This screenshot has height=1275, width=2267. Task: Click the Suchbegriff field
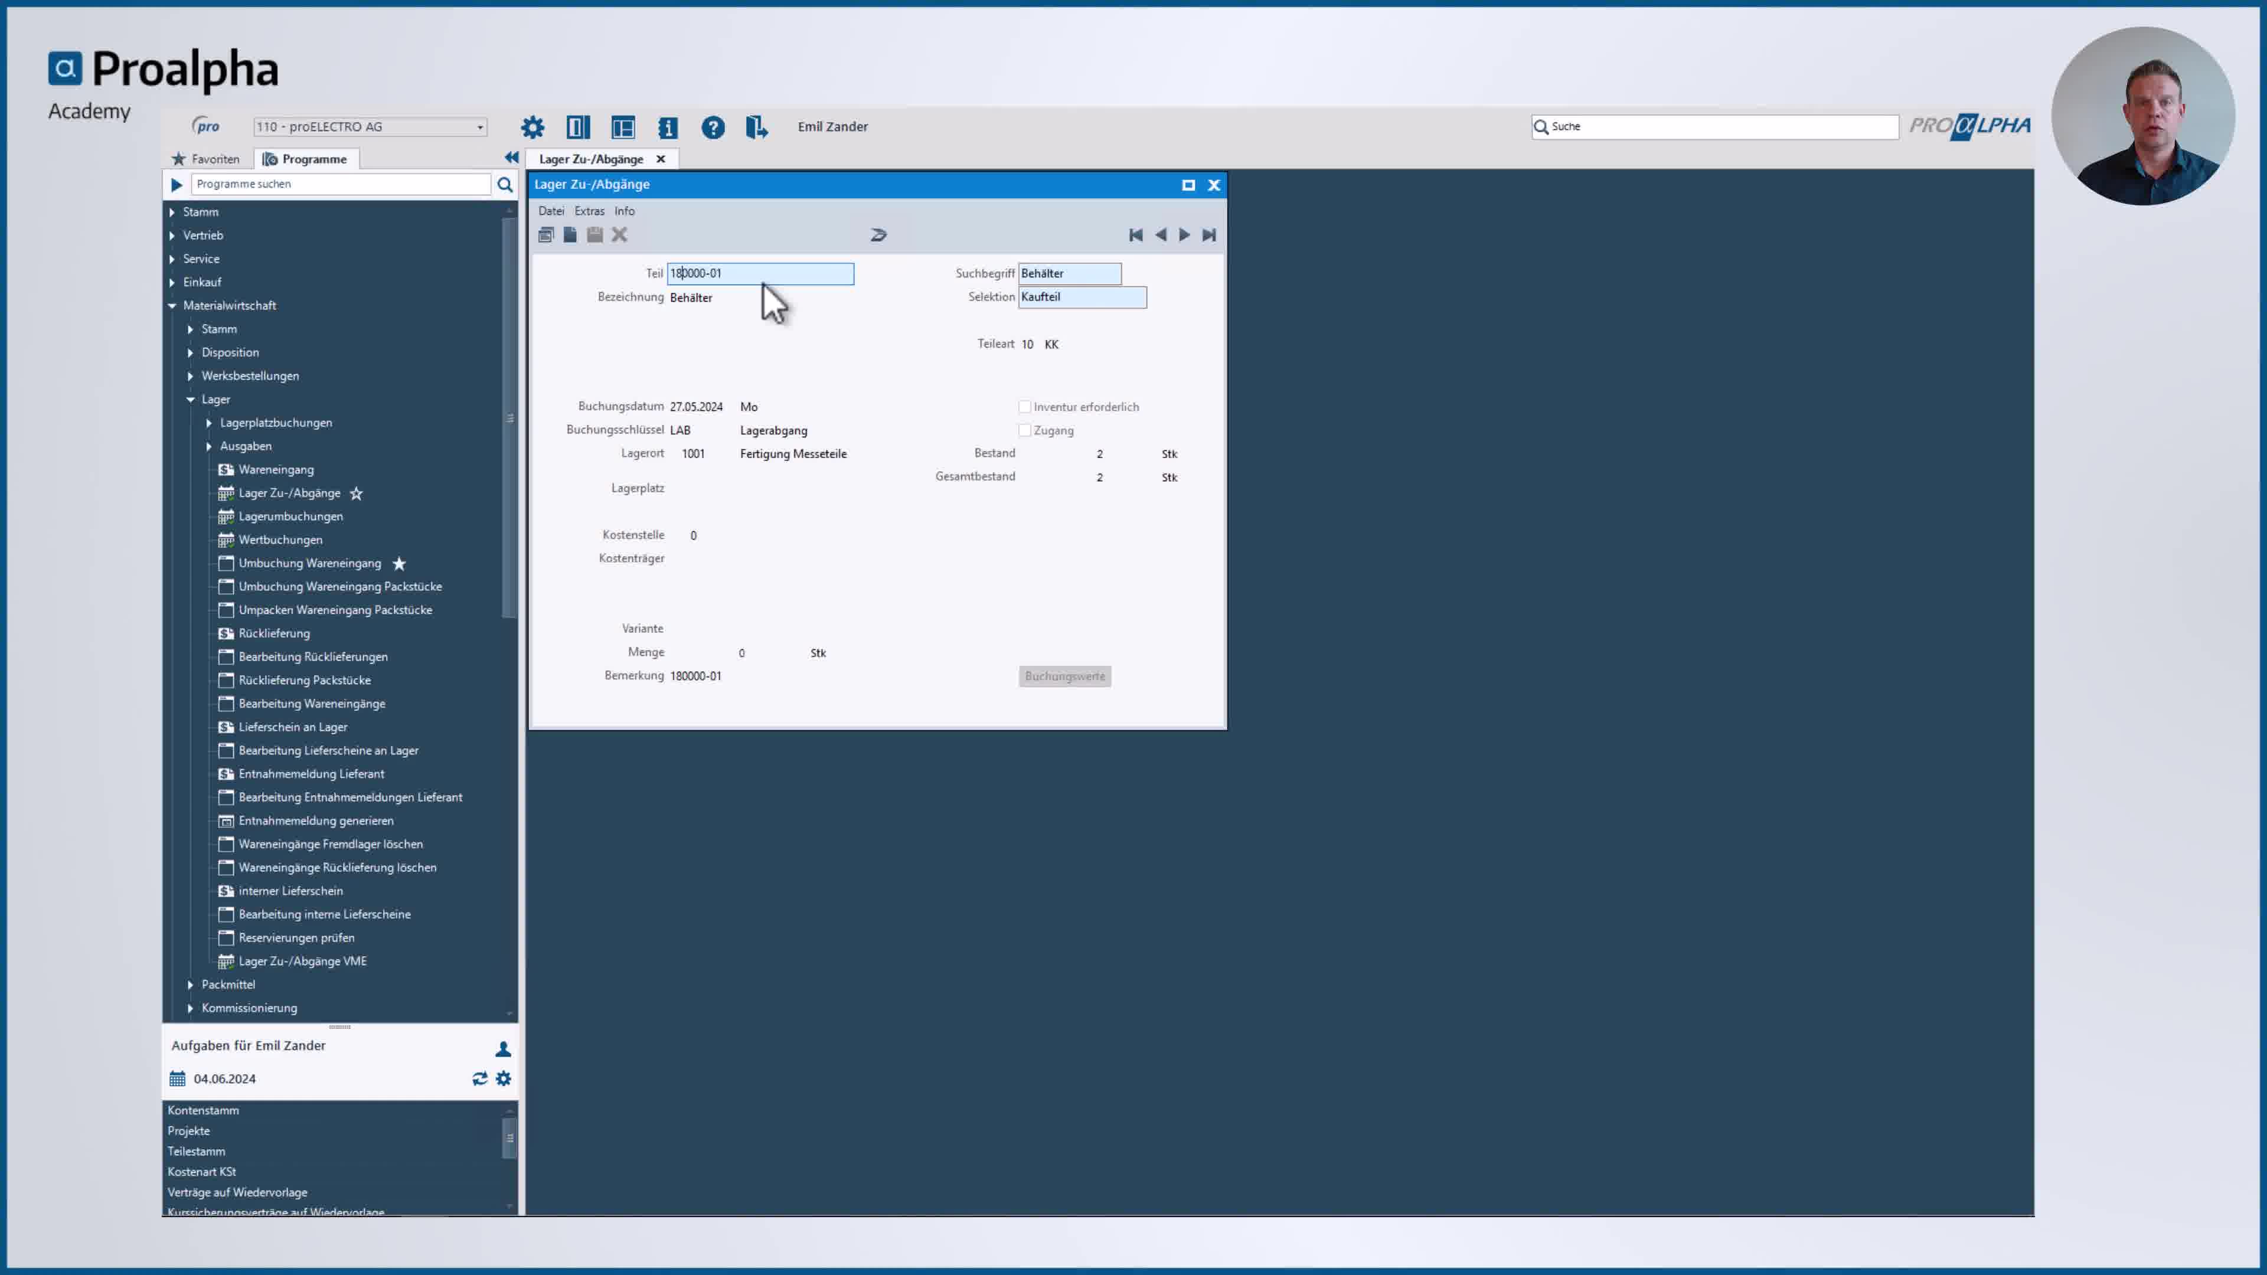coord(1070,274)
